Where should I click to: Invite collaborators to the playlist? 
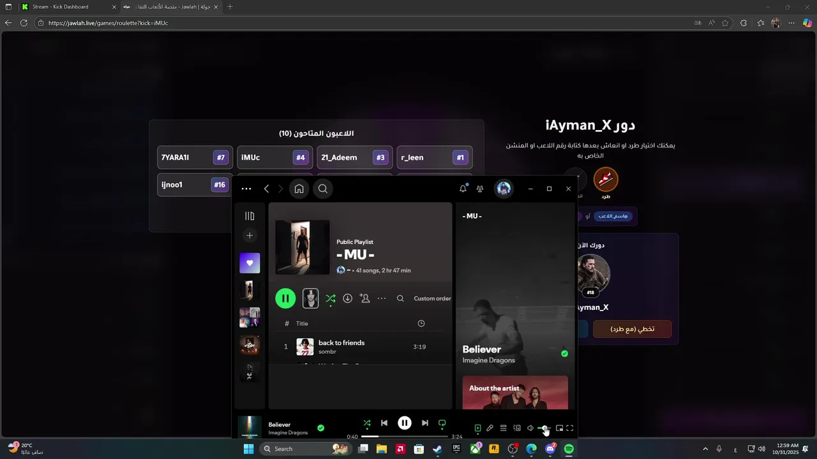click(x=364, y=298)
